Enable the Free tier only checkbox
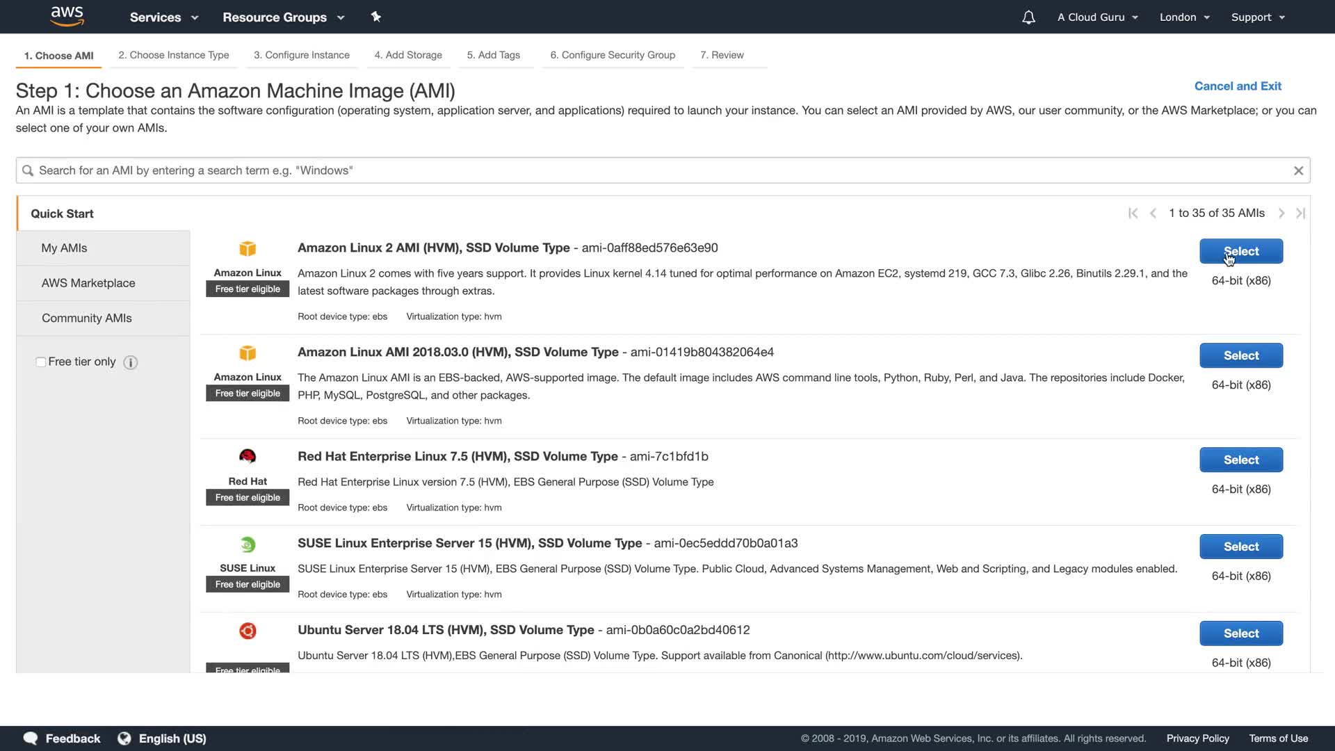The width and height of the screenshot is (1335, 751). click(41, 362)
